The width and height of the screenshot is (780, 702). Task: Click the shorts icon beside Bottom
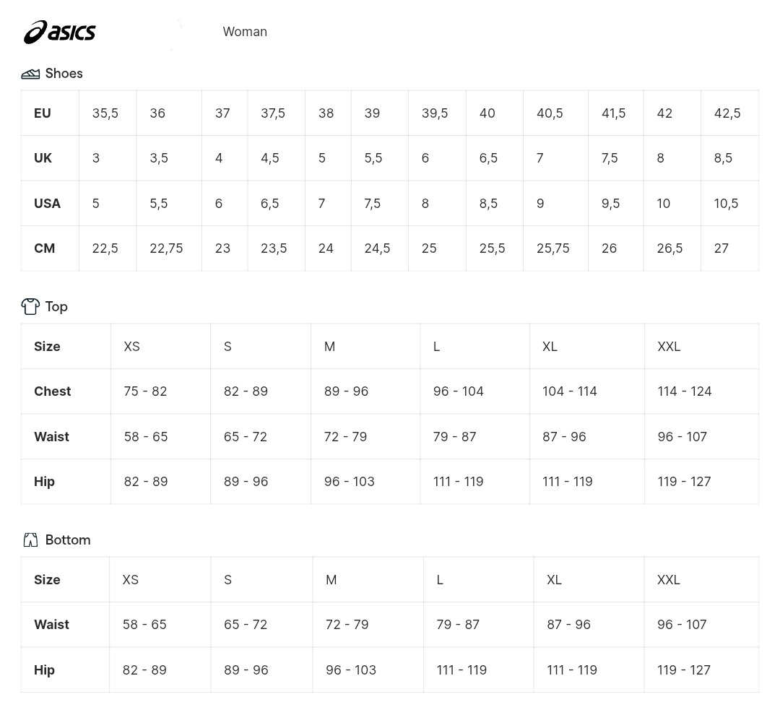click(30, 539)
